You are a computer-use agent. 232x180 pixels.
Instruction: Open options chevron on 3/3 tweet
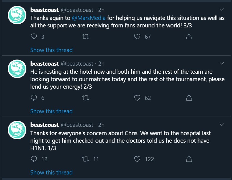coord(222,10)
